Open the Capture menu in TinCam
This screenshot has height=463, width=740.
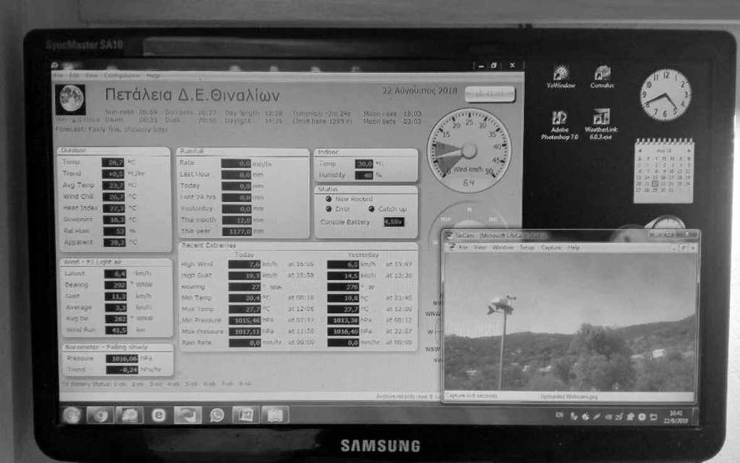(550, 247)
